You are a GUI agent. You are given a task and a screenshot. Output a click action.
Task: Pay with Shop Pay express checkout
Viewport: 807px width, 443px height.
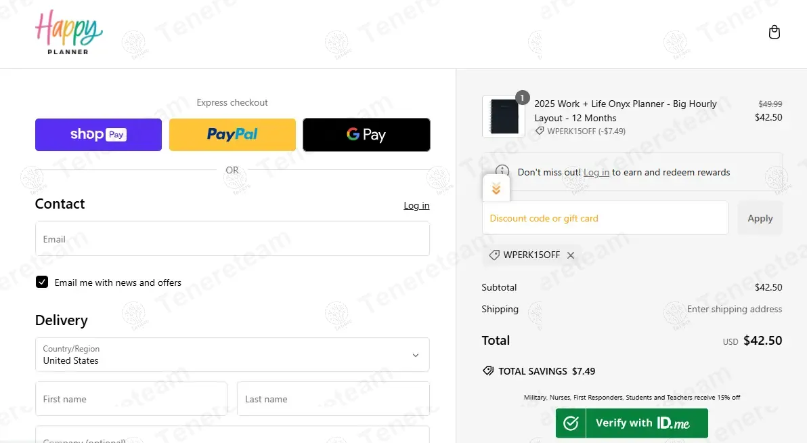(x=98, y=135)
